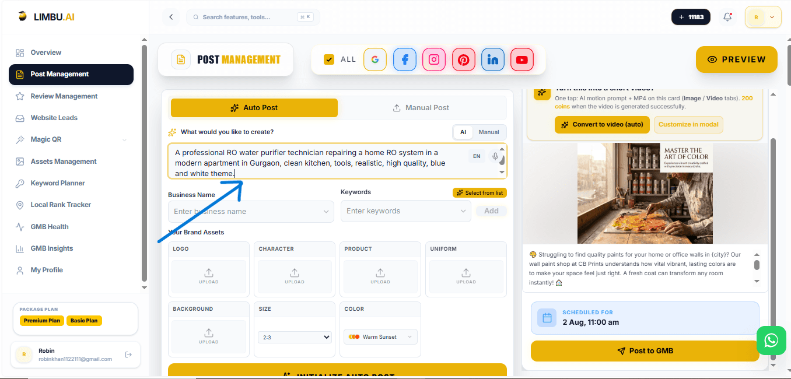The width and height of the screenshot is (791, 379).
Task: Click the post caption scrollbar
Action: [x=757, y=265]
